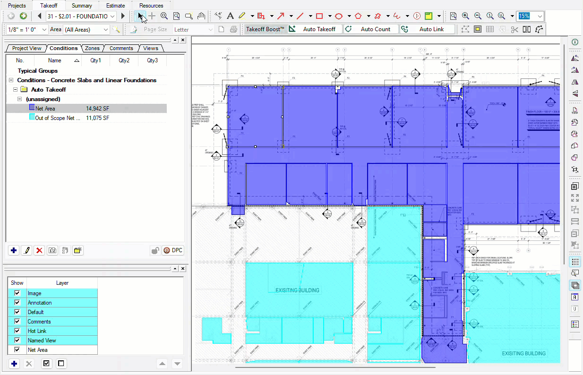Click the Auto Count button
The width and height of the screenshot is (583, 375).
(x=370, y=29)
